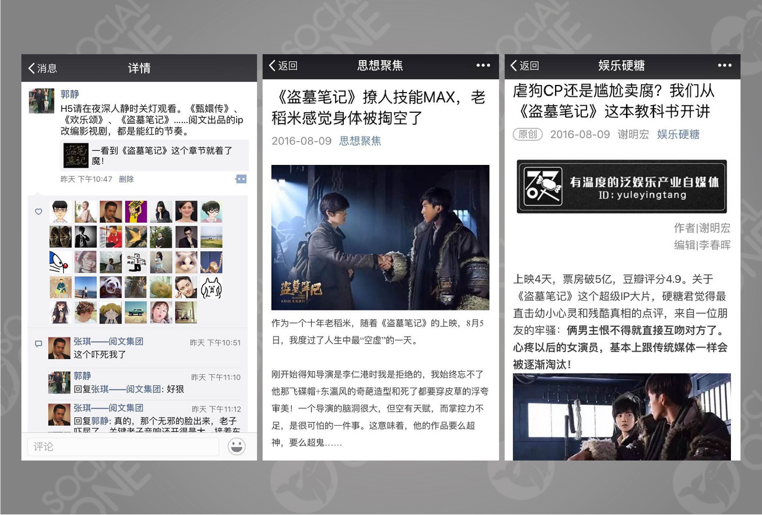This screenshot has width=762, height=515.
Task: Select the text 编辑|李春晖
Action: pyautogui.click(x=702, y=245)
